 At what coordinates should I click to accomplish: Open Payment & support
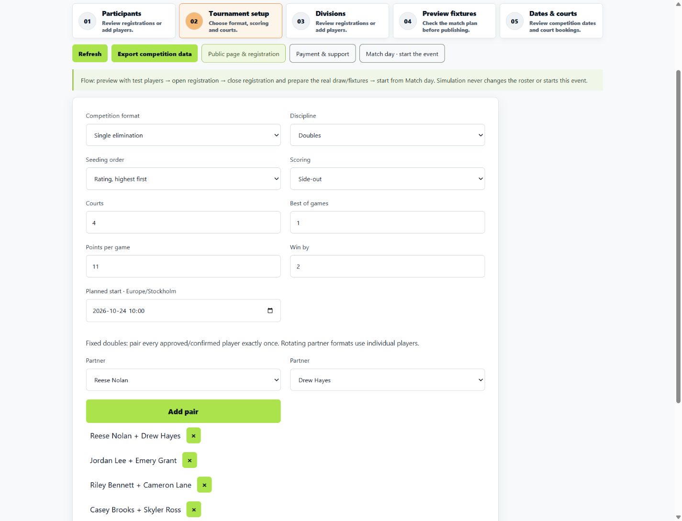point(323,54)
